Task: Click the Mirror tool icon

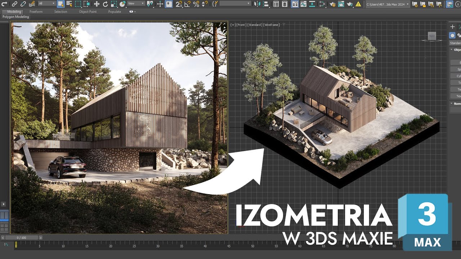Action: (258, 4)
